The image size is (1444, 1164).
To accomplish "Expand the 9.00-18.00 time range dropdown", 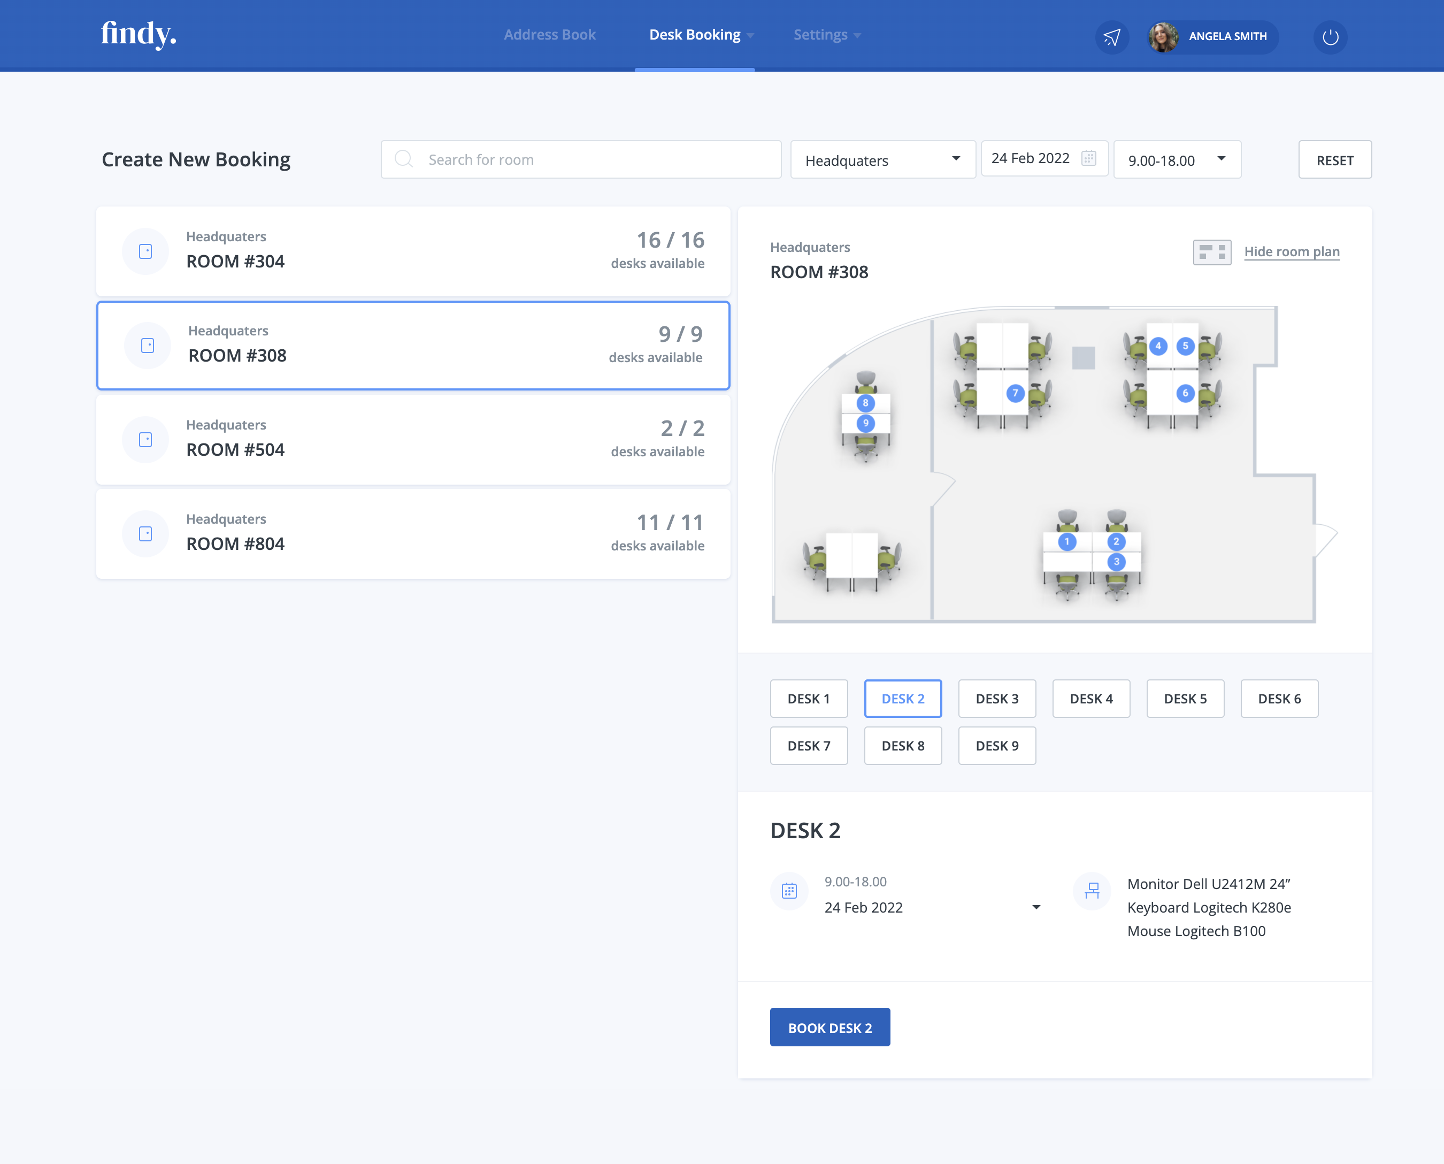I will [1177, 160].
